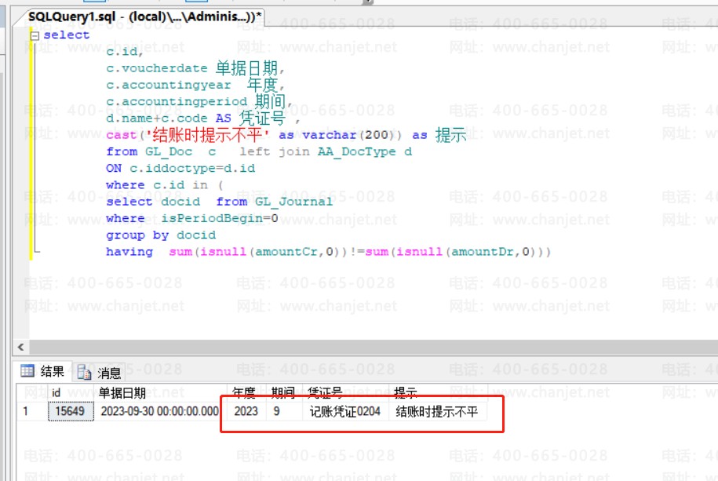Place cursor on the c.accountingperiod line
The height and width of the screenshot is (481, 718).
coord(199,101)
